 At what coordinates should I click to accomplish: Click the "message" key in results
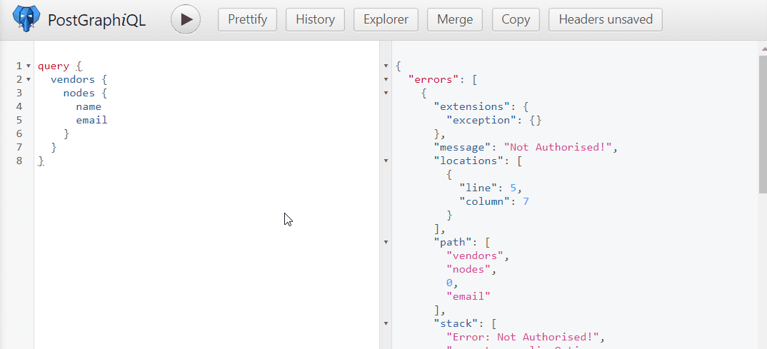[462, 147]
